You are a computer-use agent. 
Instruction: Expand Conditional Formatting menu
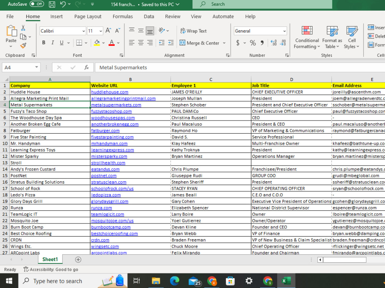coord(307,37)
